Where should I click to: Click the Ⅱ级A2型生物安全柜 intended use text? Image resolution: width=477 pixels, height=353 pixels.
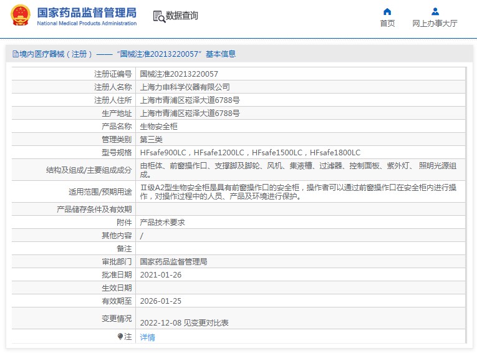(298, 191)
